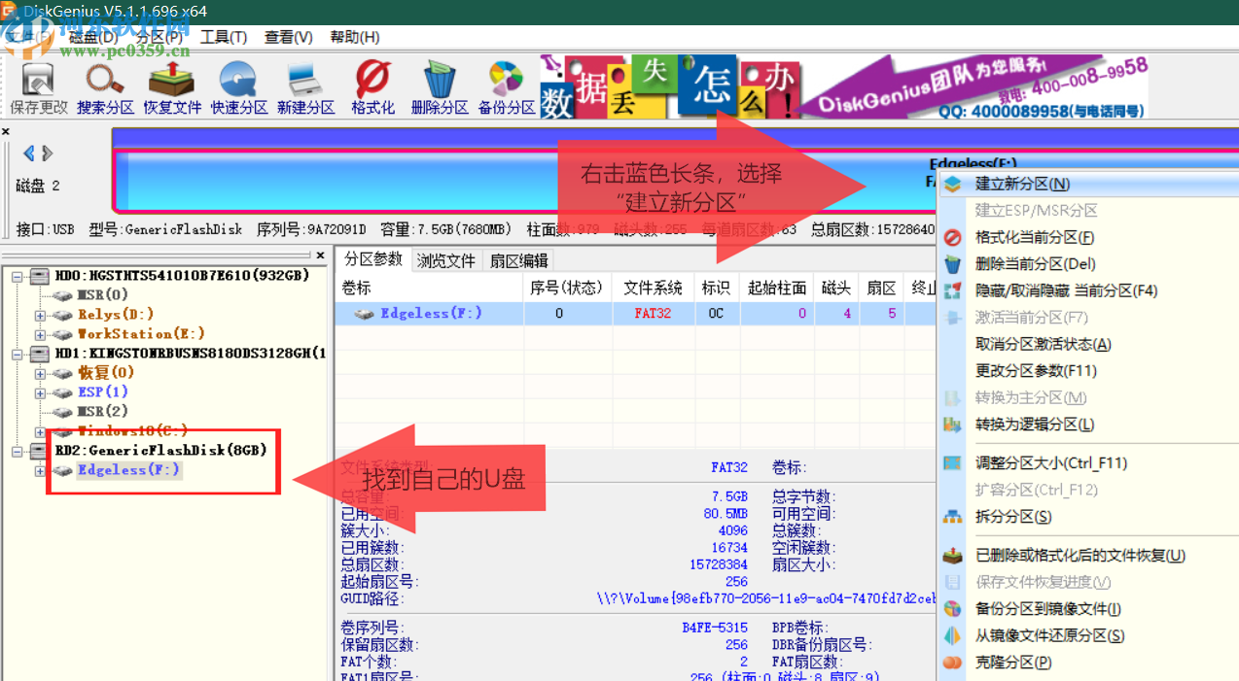Click the icon beside 已删除或格式化后的文件恢复(U)
The width and height of the screenshot is (1239, 681).
point(953,556)
